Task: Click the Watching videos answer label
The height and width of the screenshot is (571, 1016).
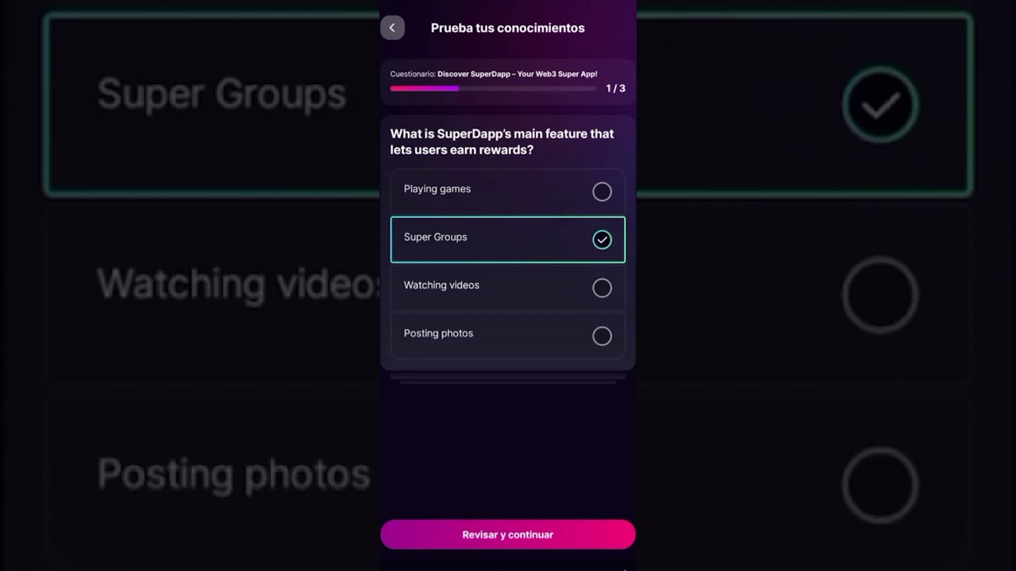Action: [441, 285]
